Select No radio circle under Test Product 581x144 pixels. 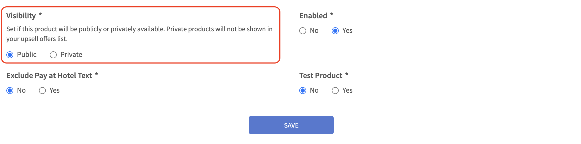click(303, 91)
